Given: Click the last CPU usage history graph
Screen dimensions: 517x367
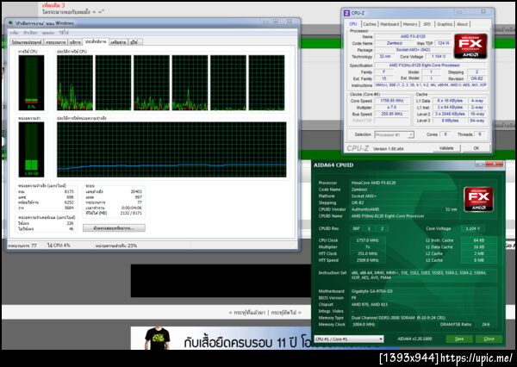Looking at the screenshot, I should (266, 83).
